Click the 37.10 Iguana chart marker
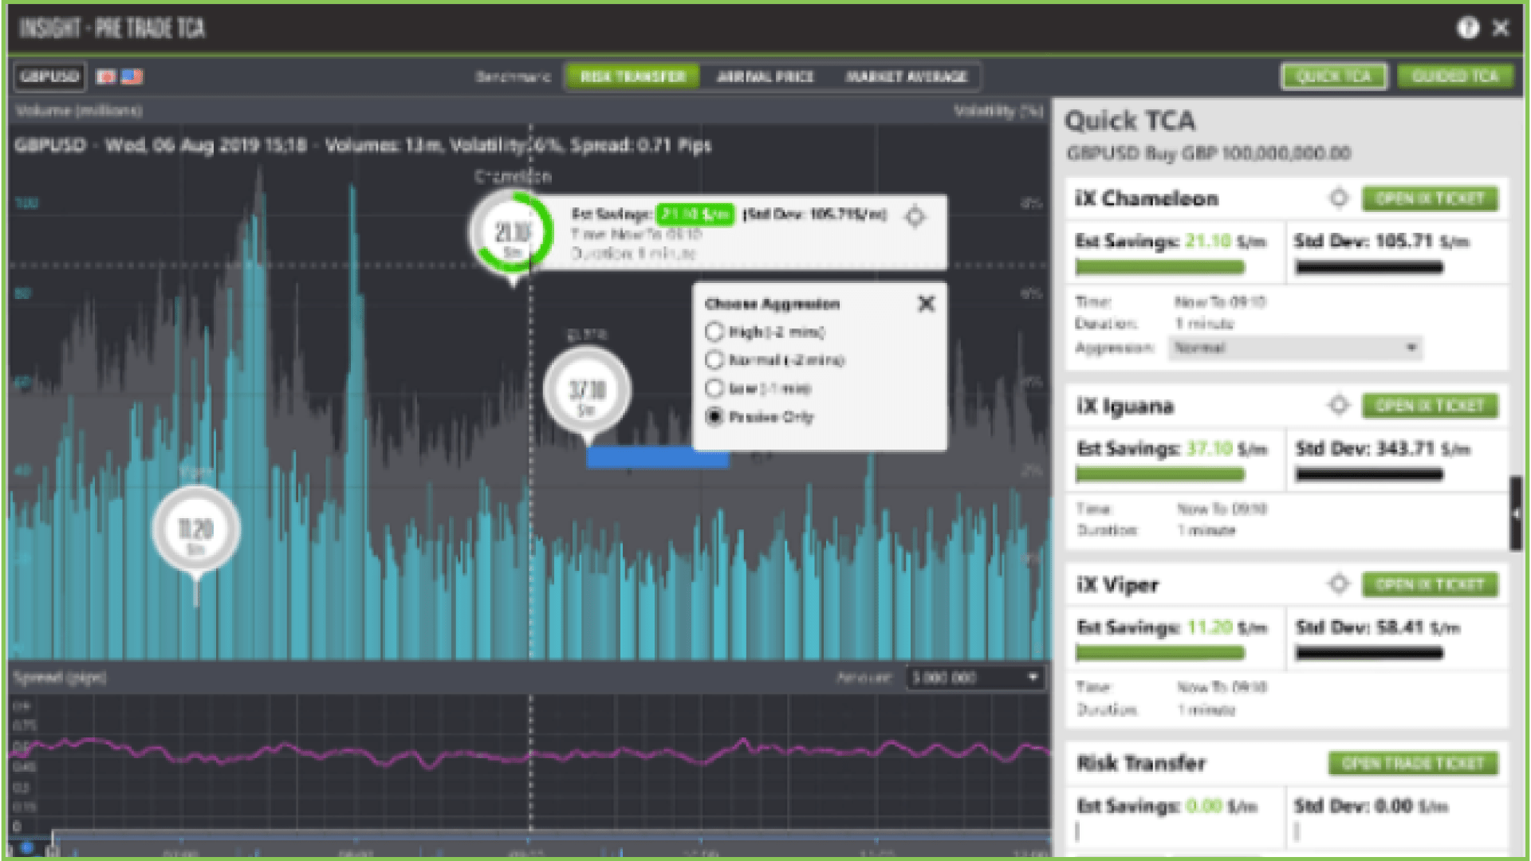 point(588,391)
